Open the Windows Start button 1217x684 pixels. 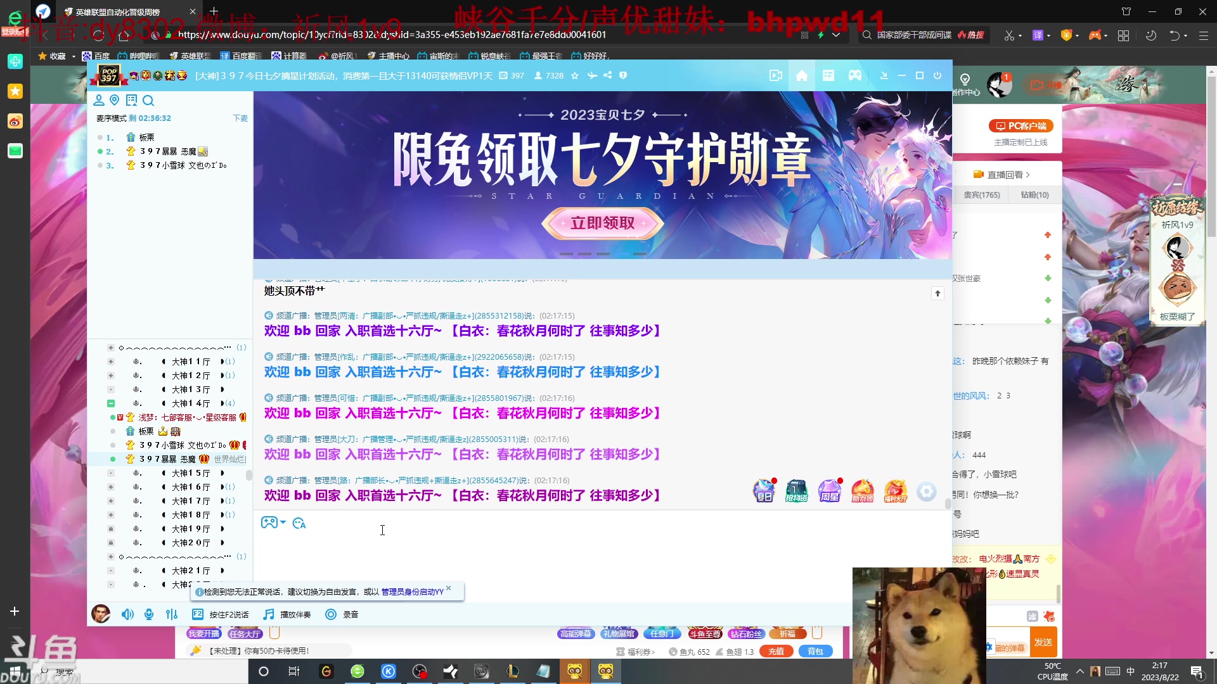15,671
